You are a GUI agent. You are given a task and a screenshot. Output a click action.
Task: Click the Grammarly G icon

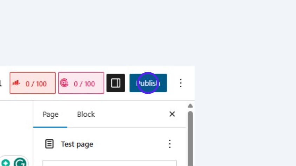point(20,163)
